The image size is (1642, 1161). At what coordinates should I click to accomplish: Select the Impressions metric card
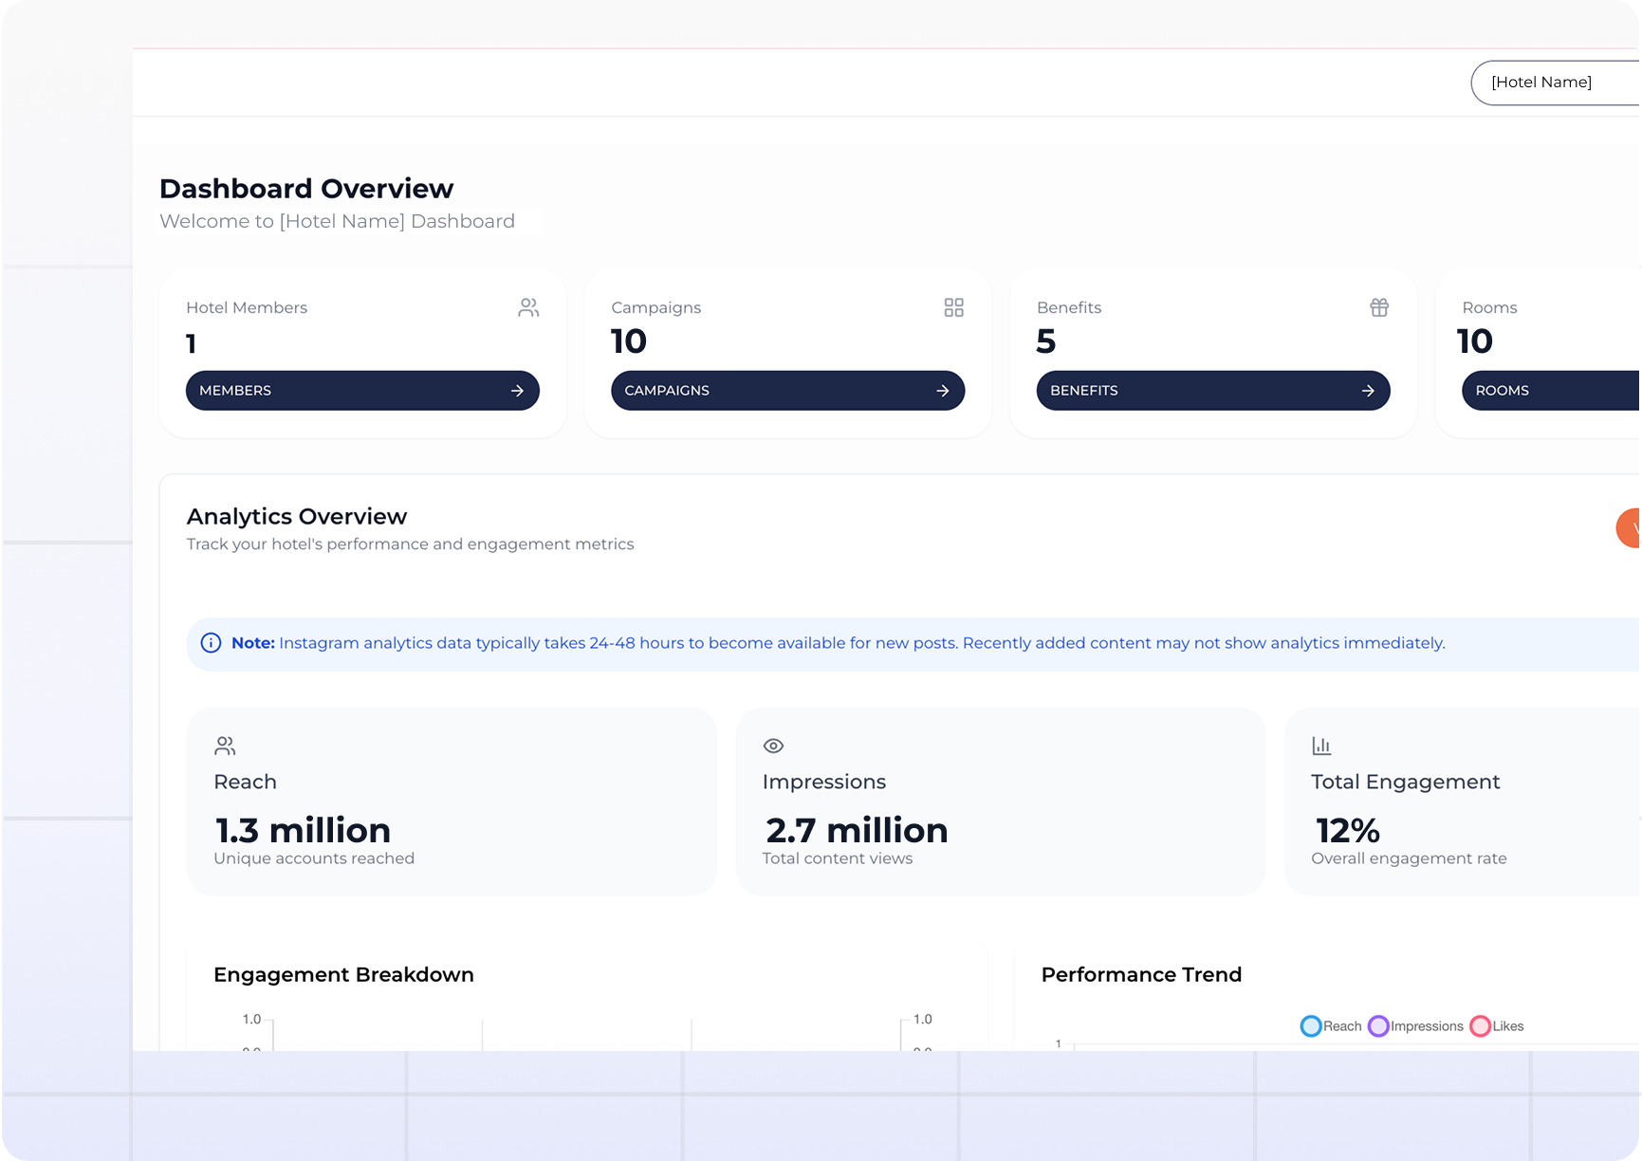1000,802
